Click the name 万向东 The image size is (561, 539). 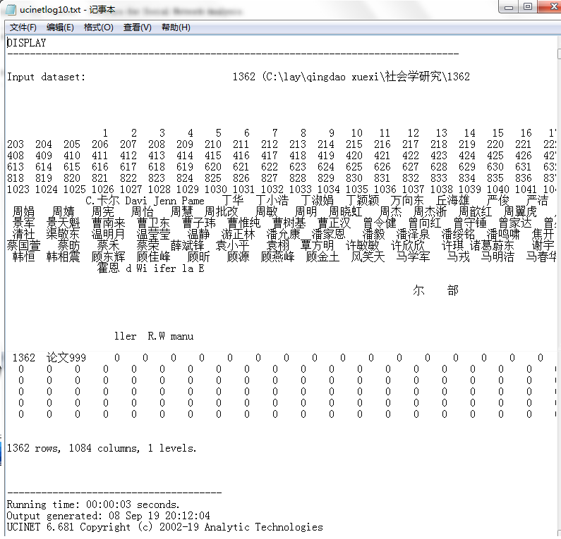[407, 200]
